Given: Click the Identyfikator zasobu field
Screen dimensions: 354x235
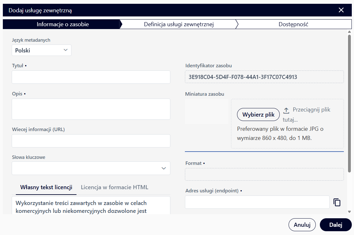Looking at the screenshot, I should point(264,77).
